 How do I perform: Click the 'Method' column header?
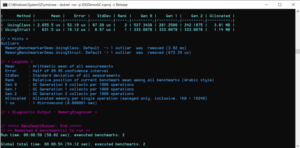click(x=24, y=16)
